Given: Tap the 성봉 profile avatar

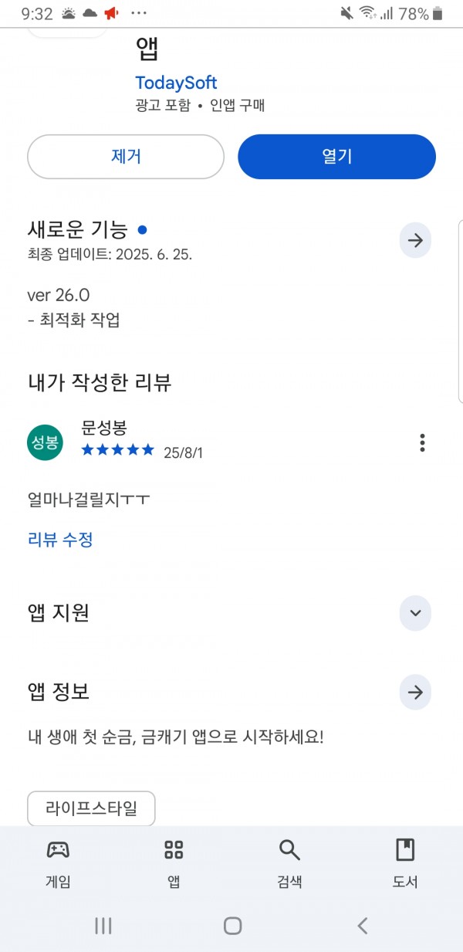Looking at the screenshot, I should pyautogui.click(x=45, y=442).
